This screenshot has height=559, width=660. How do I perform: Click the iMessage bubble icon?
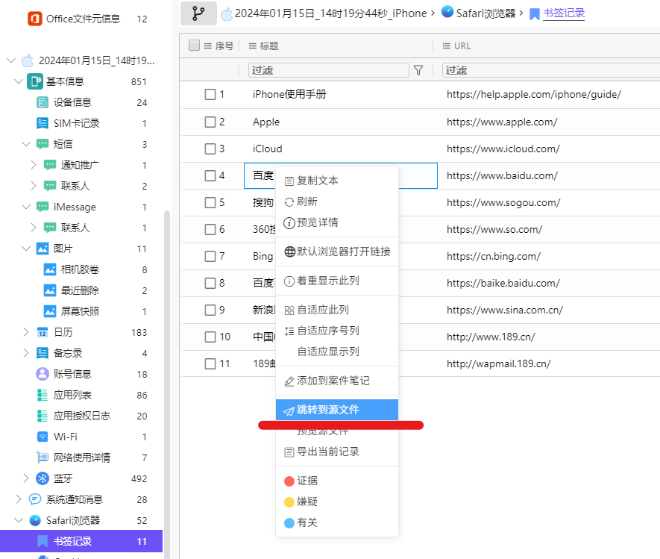click(x=42, y=207)
